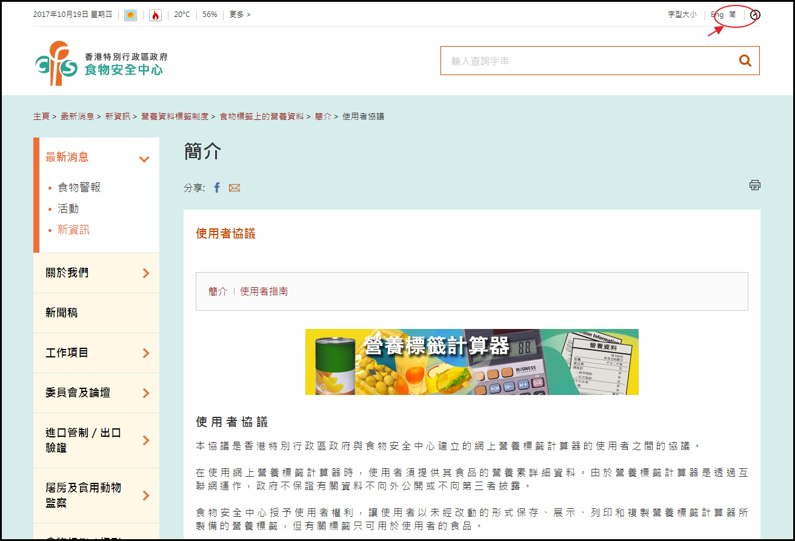
Task: Share page via Facebook icon
Action: [217, 188]
